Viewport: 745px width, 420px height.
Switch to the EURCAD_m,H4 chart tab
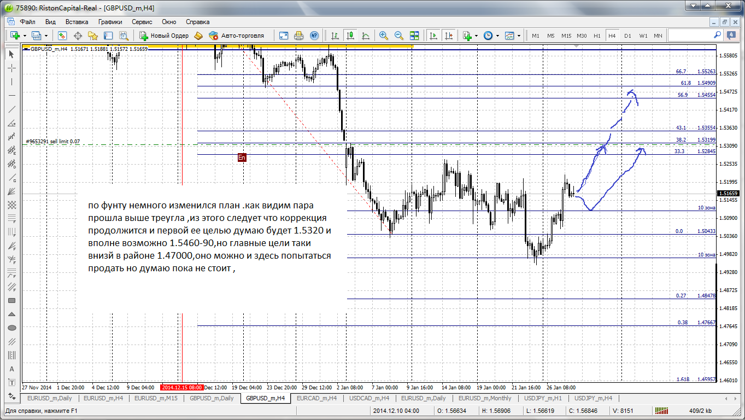tap(316, 398)
